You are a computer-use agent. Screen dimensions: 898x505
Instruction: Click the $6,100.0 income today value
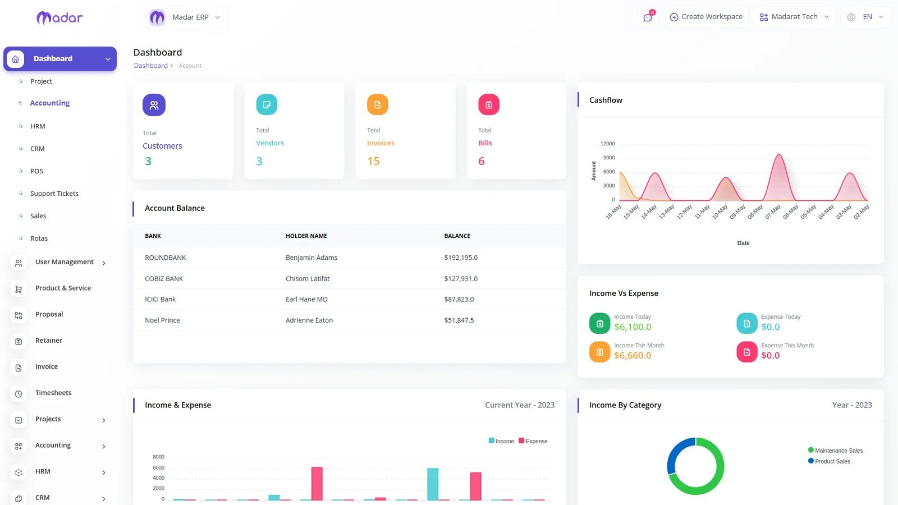click(x=633, y=327)
